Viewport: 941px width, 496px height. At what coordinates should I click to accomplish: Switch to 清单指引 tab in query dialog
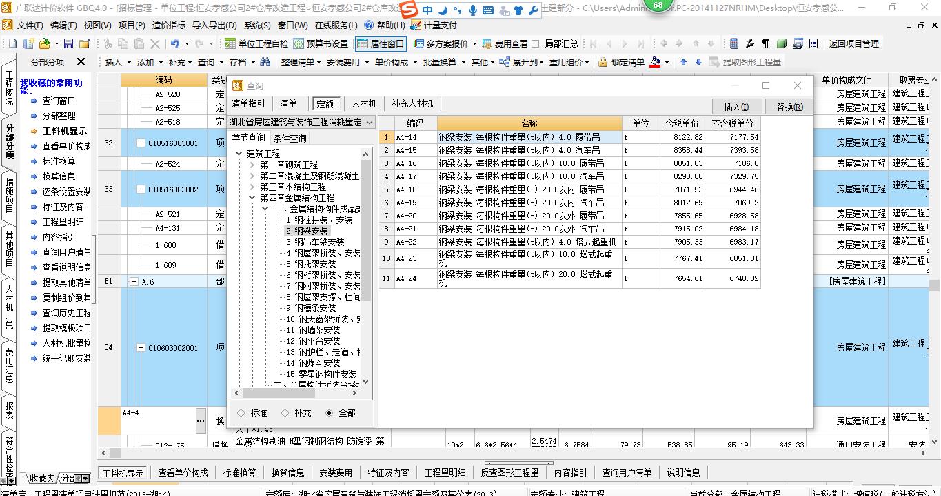click(248, 103)
